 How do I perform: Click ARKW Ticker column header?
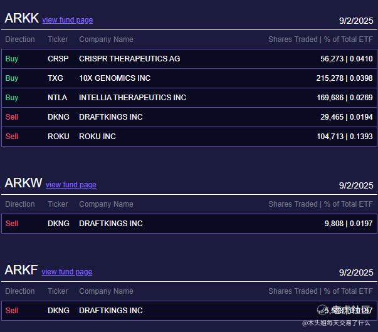pyautogui.click(x=58, y=204)
